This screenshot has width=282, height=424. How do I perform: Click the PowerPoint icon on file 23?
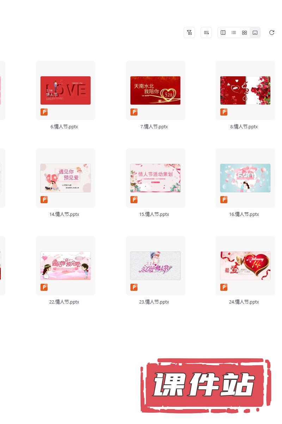coord(134,287)
